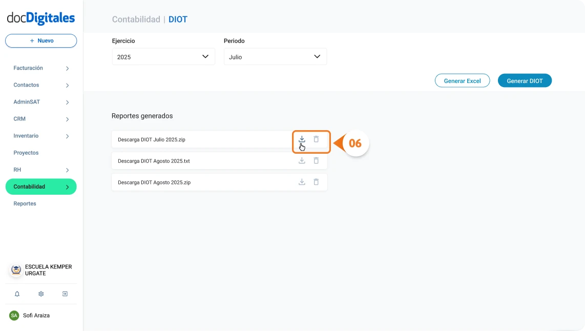Download the DIOT Agosto 2025.zip report

pyautogui.click(x=302, y=182)
